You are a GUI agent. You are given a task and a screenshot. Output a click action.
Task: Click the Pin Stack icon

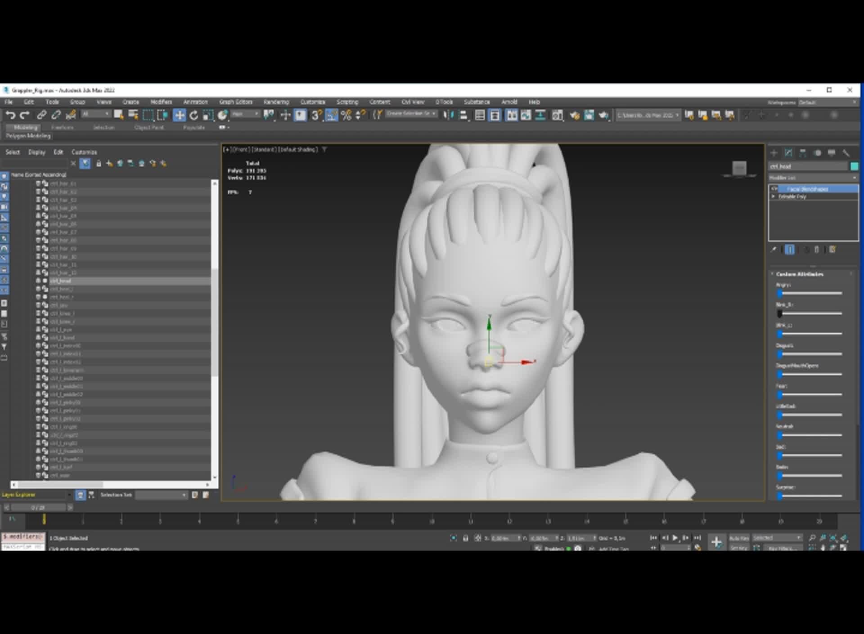point(774,250)
